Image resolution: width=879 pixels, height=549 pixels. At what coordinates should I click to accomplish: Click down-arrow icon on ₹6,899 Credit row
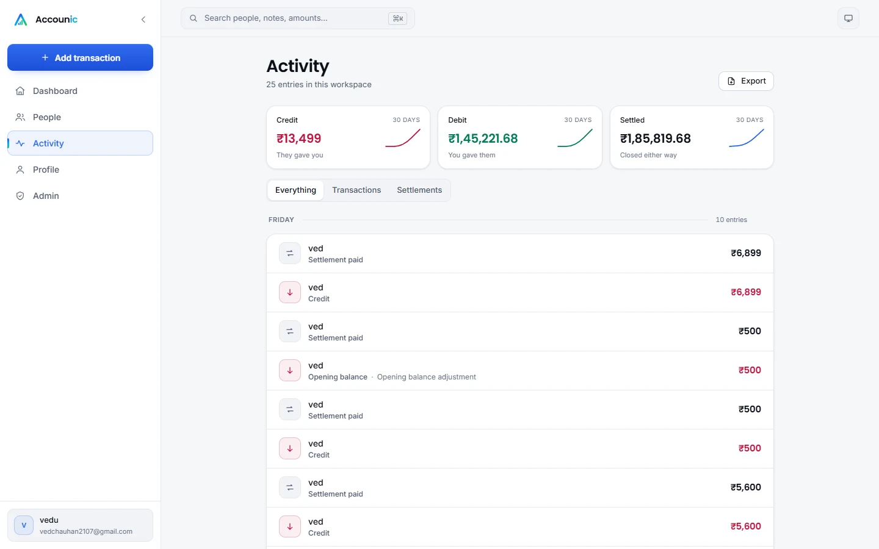[290, 292]
